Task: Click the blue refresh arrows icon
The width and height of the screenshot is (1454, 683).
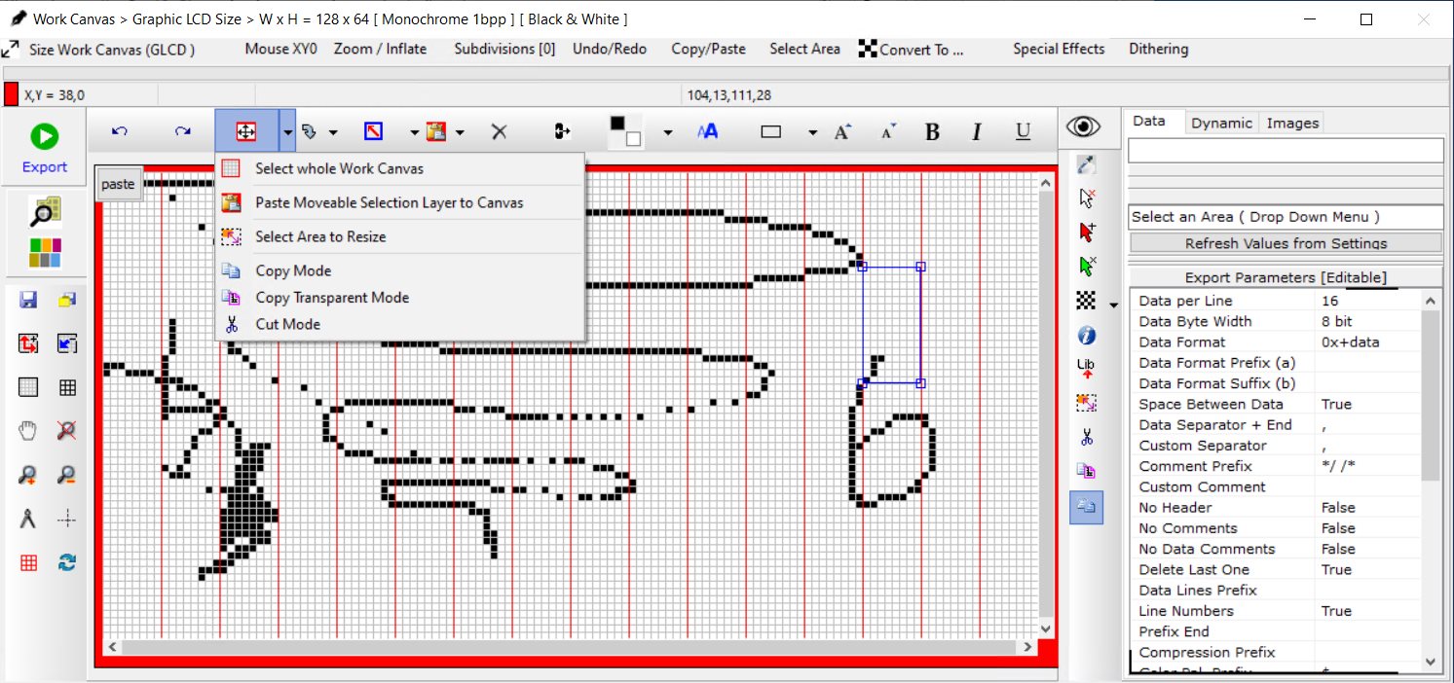Action: [x=67, y=562]
